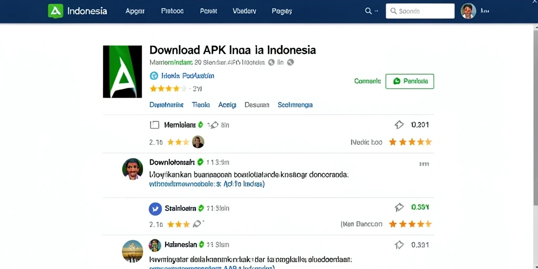Click the pin icon beside 0.201
538x269 pixels.
399,125
